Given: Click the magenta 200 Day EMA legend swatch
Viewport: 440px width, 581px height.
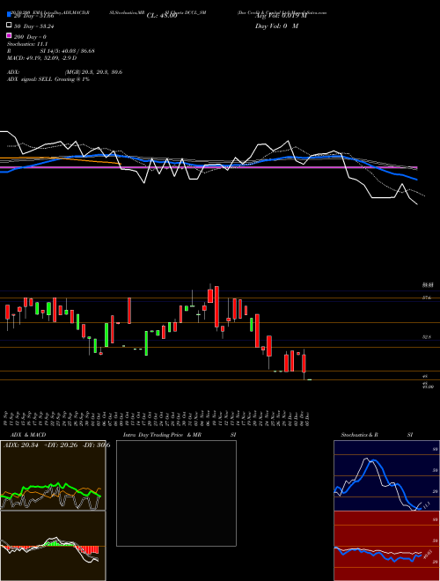Looking at the screenshot, I should tap(9, 35).
